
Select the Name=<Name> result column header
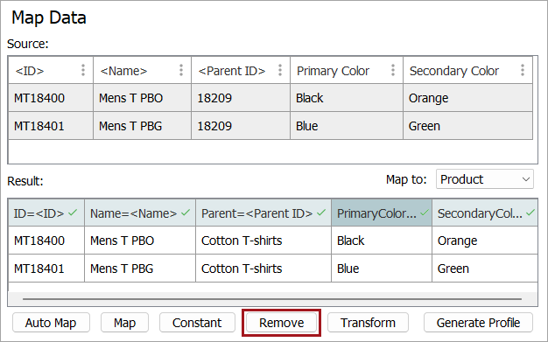click(140, 213)
